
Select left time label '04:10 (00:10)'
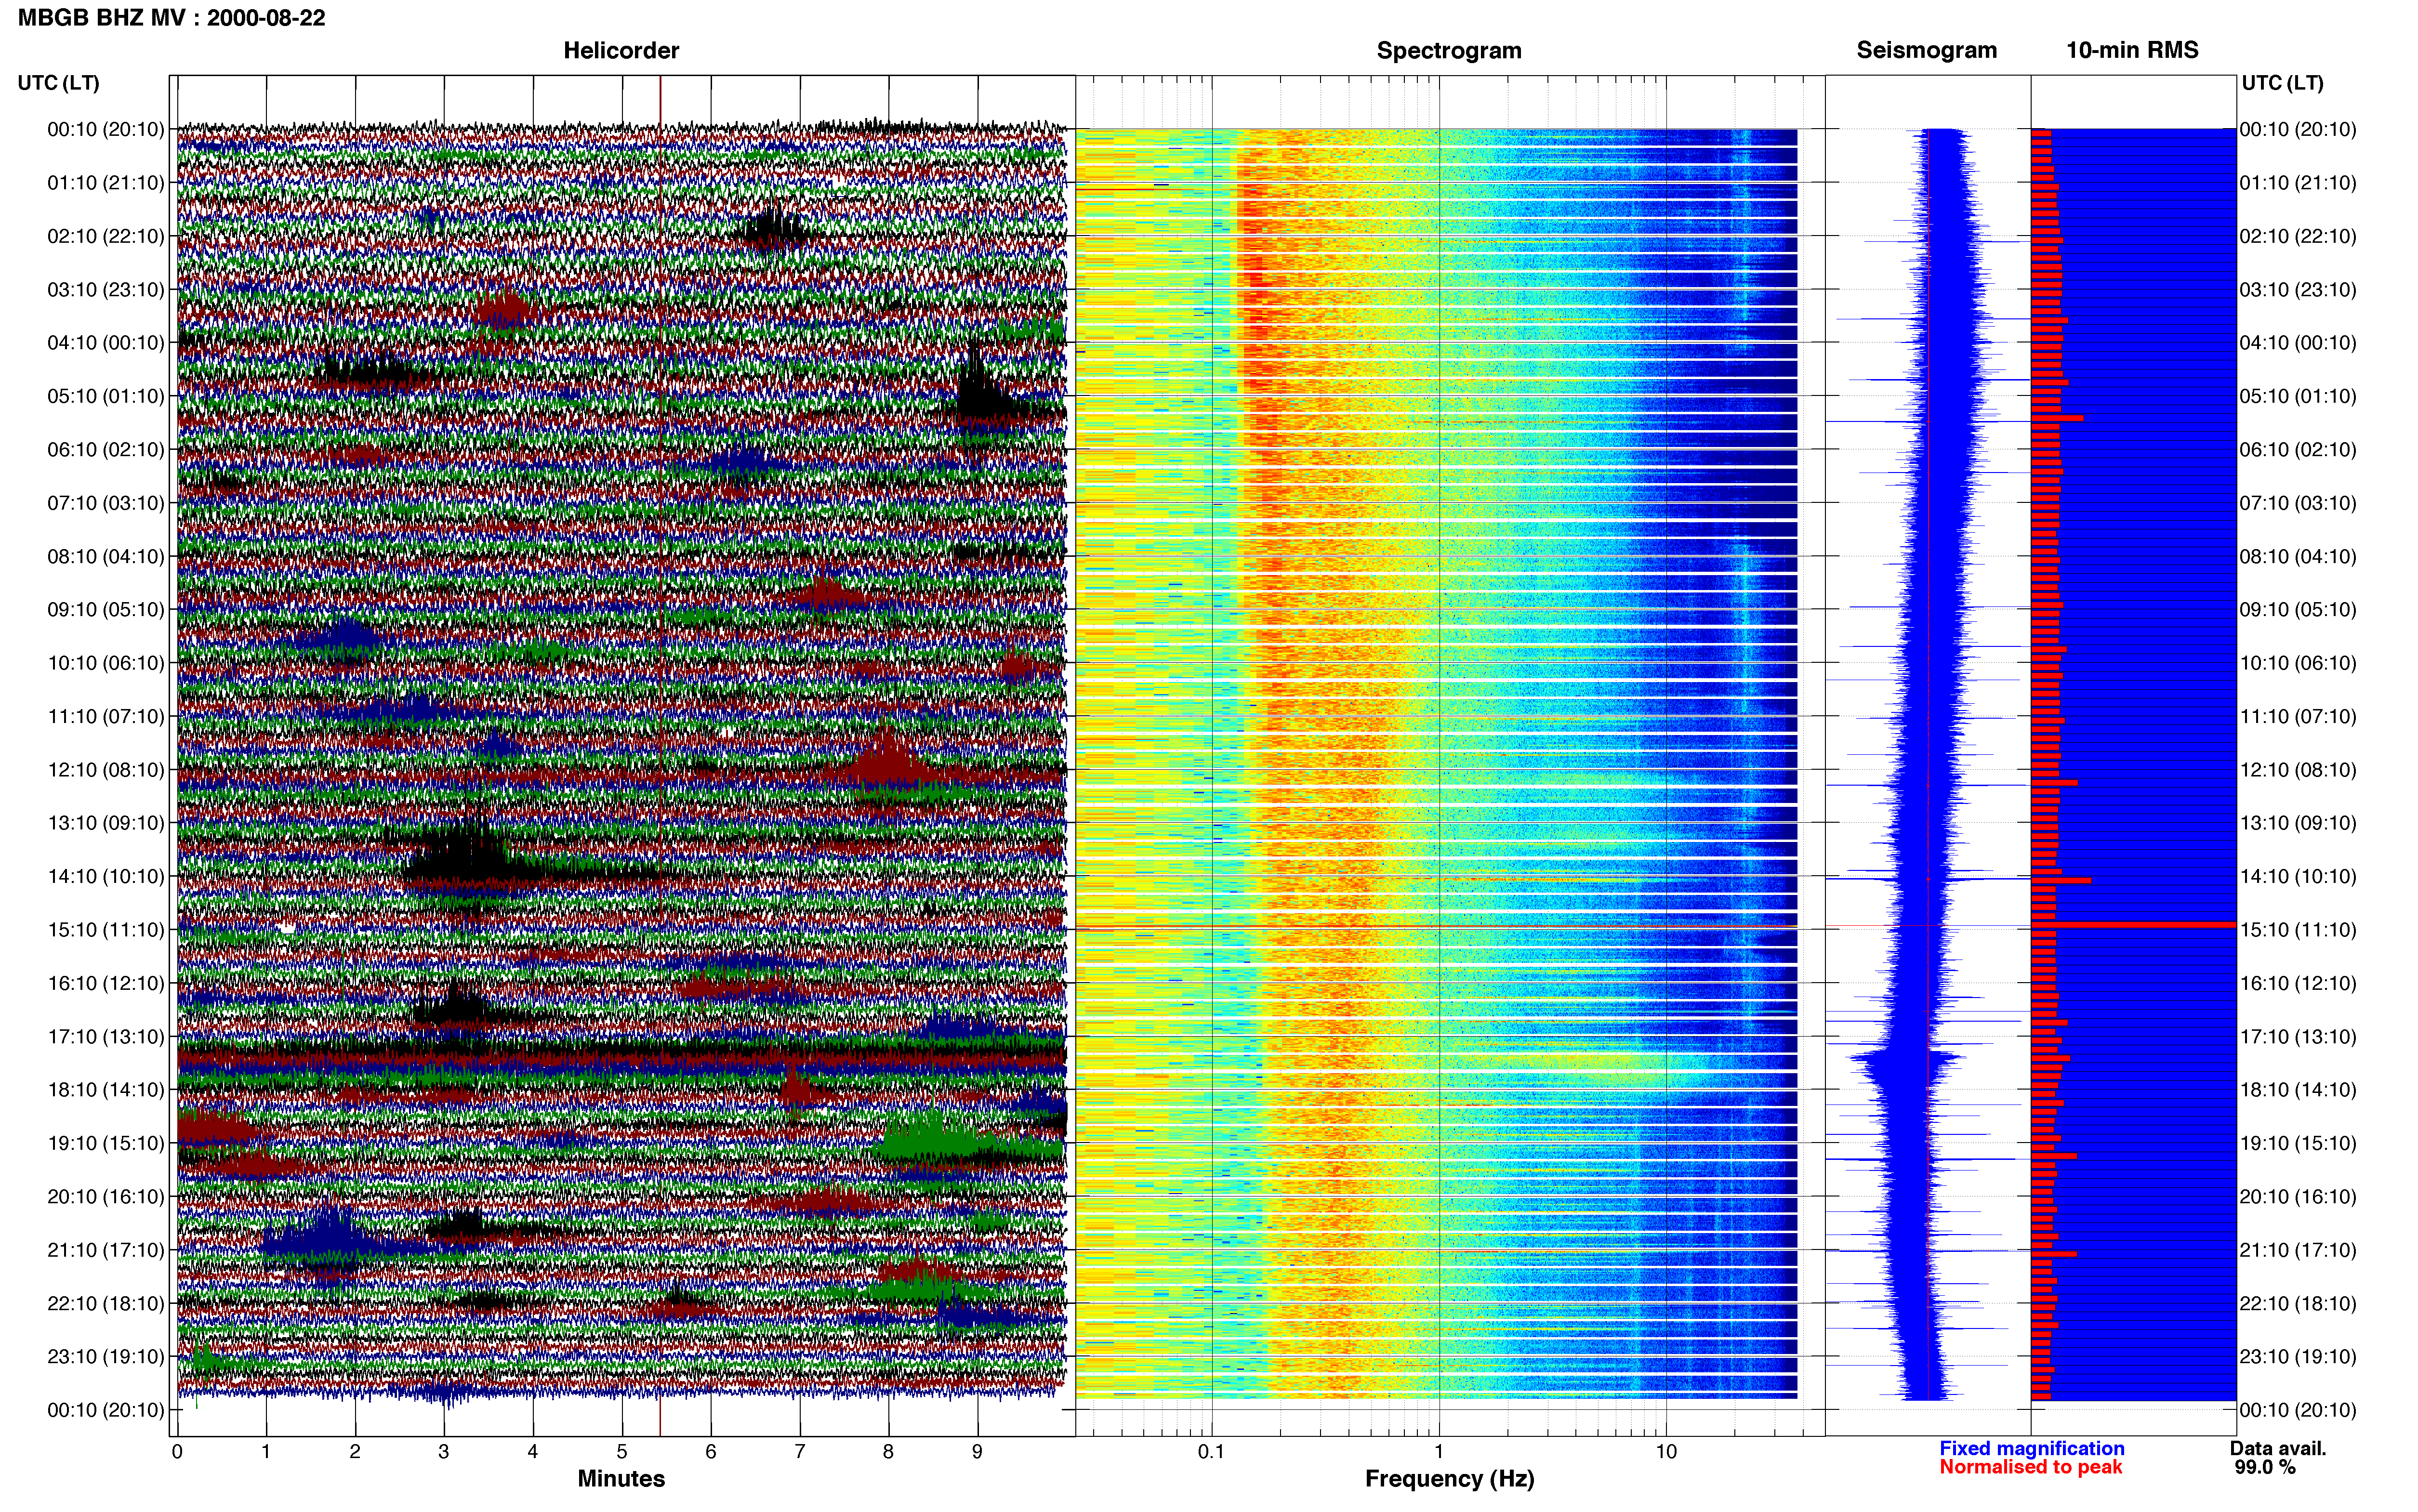tap(106, 343)
